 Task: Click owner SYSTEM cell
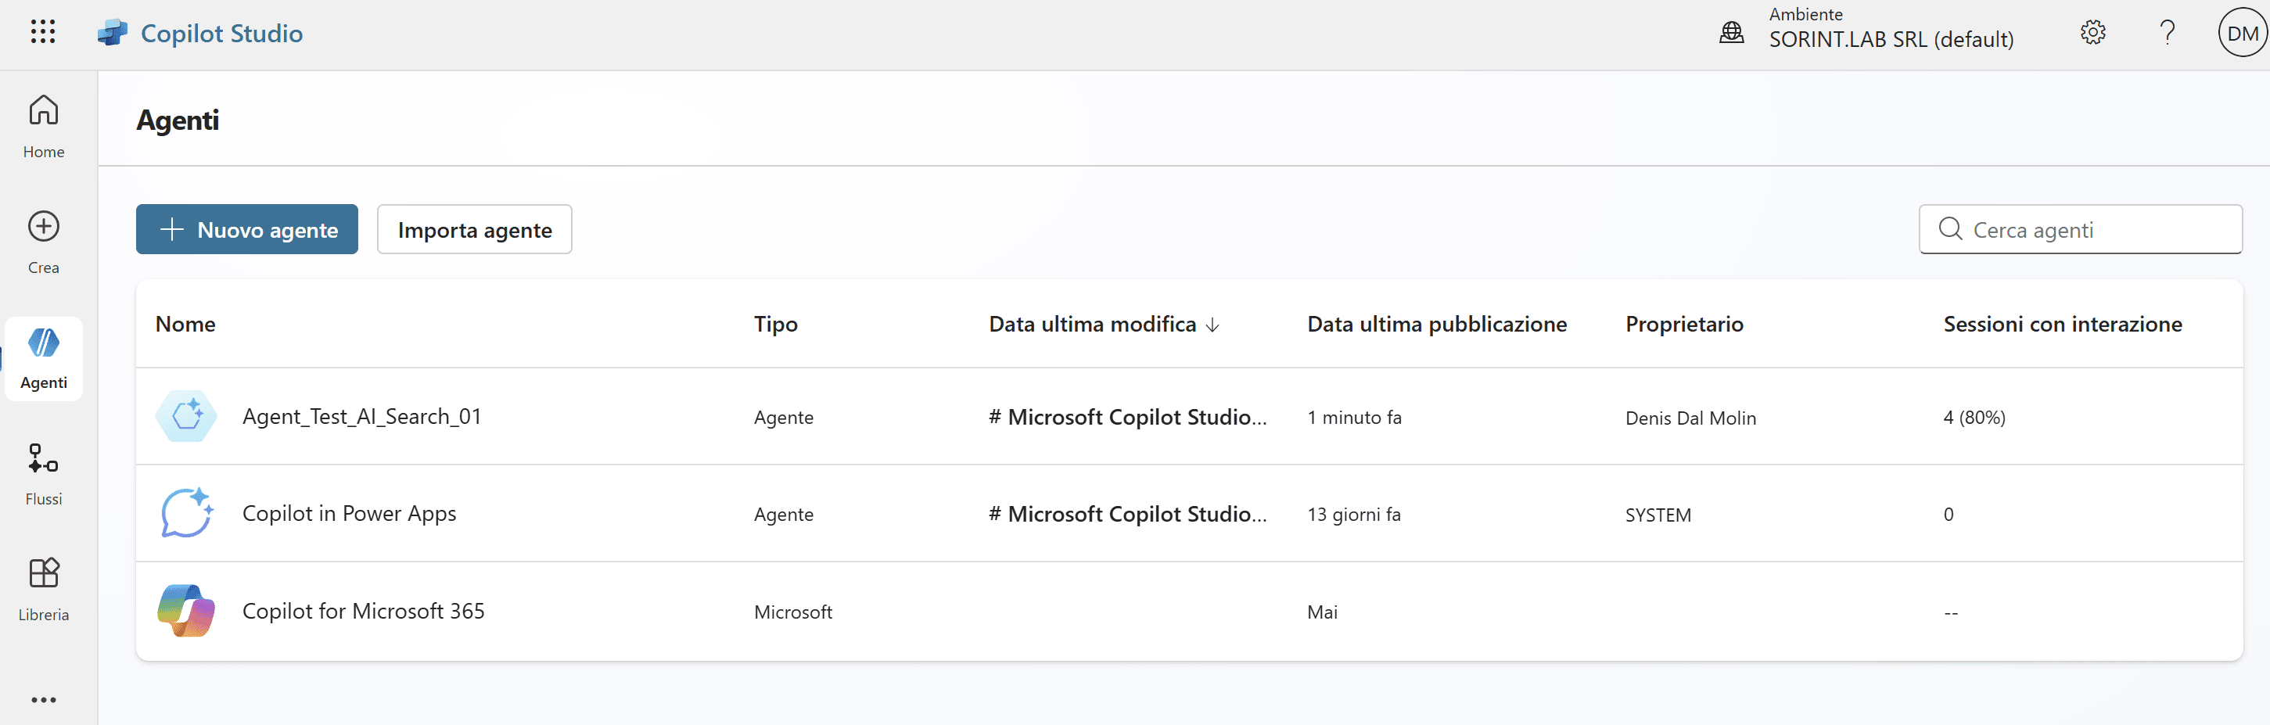pos(1658,515)
